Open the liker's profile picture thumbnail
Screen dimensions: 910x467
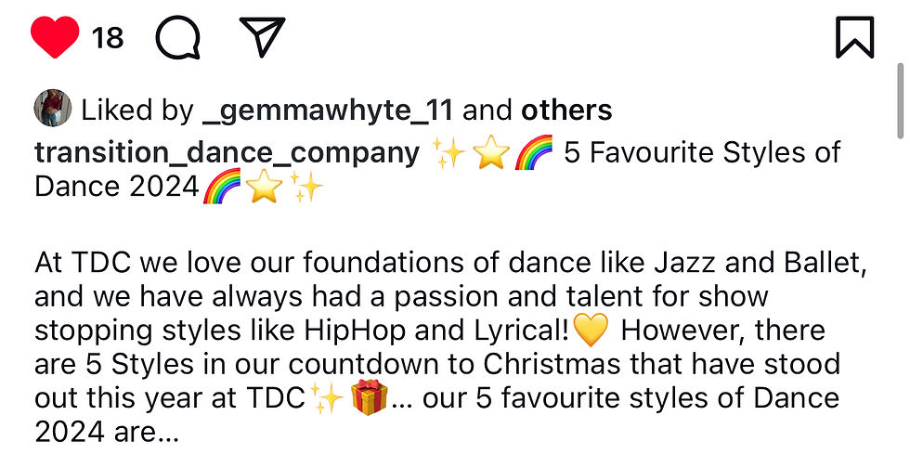pyautogui.click(x=52, y=109)
